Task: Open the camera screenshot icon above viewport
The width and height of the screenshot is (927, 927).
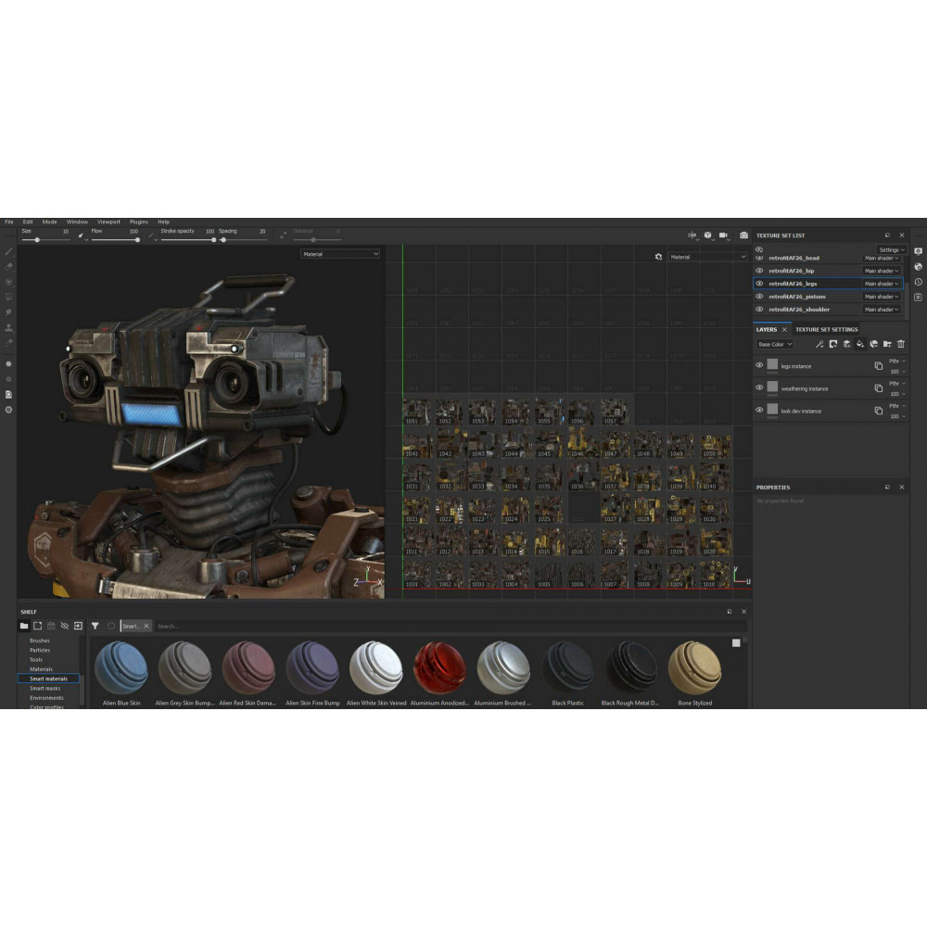Action: tap(743, 235)
